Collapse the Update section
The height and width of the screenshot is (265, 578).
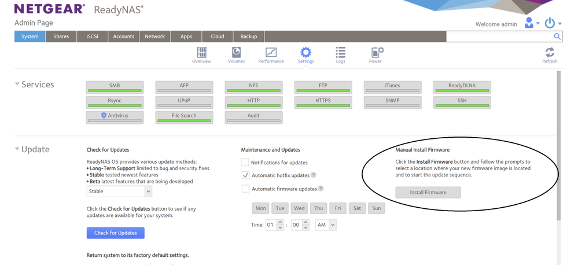17,149
